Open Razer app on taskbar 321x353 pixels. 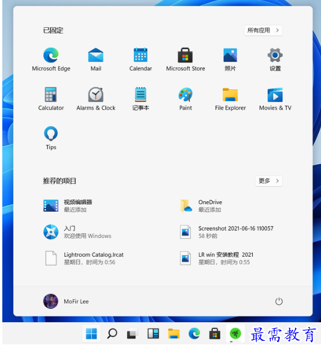coord(235,333)
